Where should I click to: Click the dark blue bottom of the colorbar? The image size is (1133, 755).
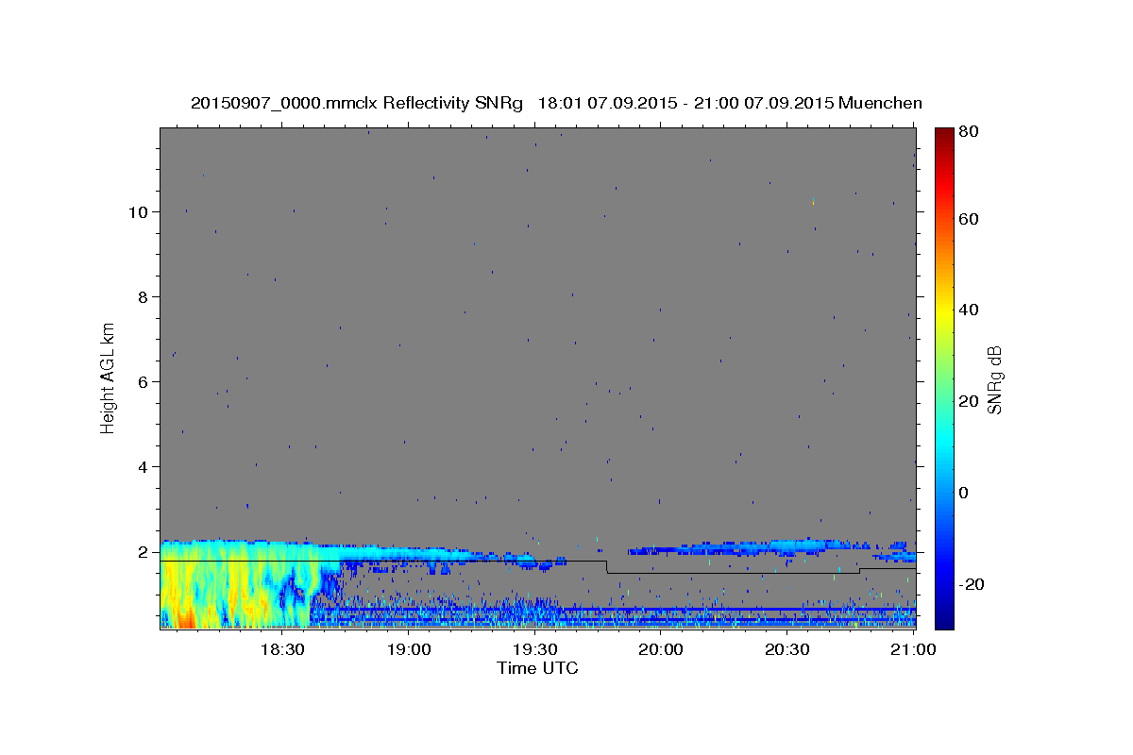pyautogui.click(x=944, y=618)
